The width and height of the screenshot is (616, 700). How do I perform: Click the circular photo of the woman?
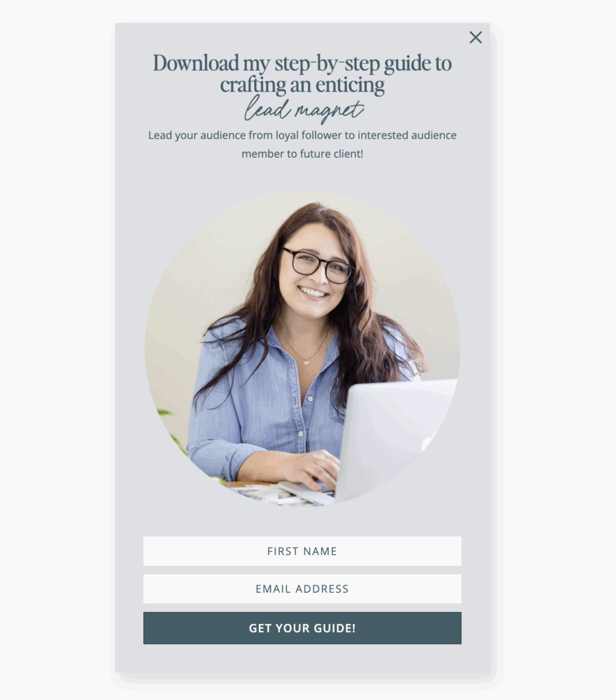[x=303, y=349]
